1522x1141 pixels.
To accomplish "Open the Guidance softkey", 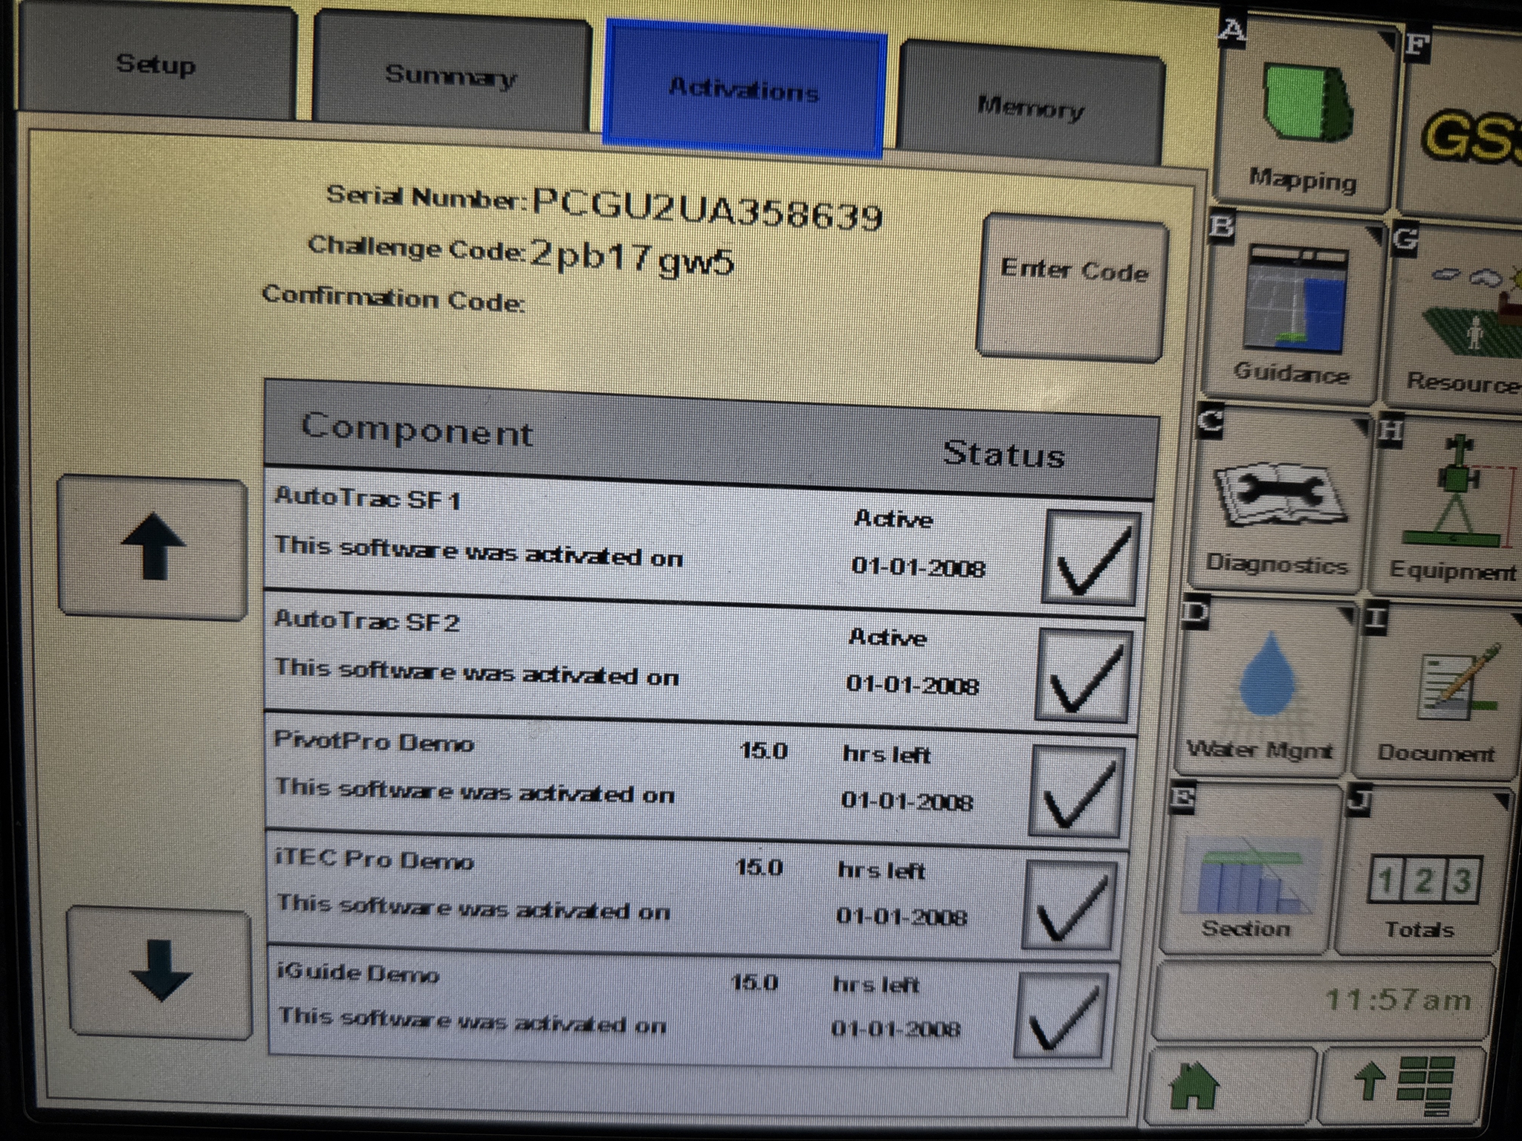I will tap(1294, 309).
